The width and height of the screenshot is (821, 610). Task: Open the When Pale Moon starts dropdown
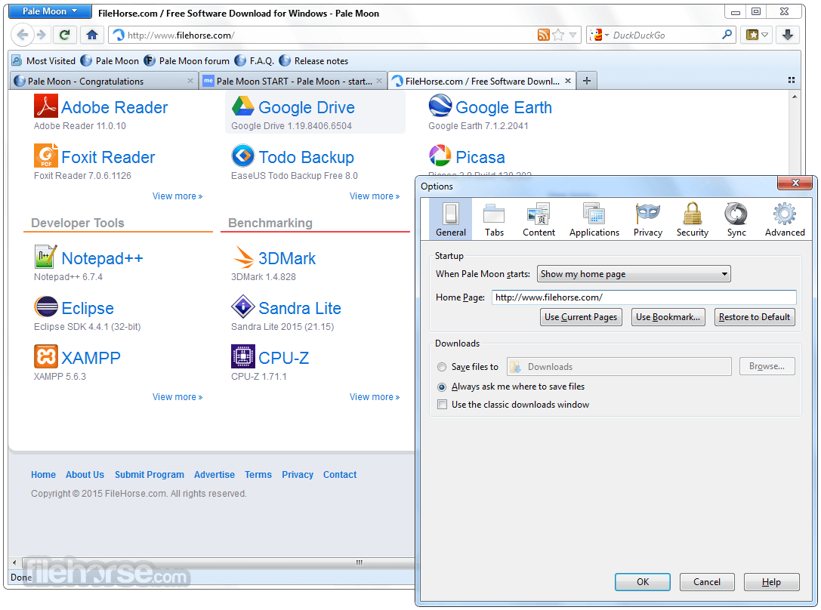(634, 274)
